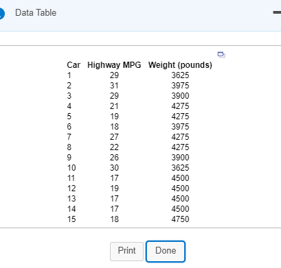281x268 pixels.
Task: Click the weight 4500 in car 12 row
Action: coord(180,188)
